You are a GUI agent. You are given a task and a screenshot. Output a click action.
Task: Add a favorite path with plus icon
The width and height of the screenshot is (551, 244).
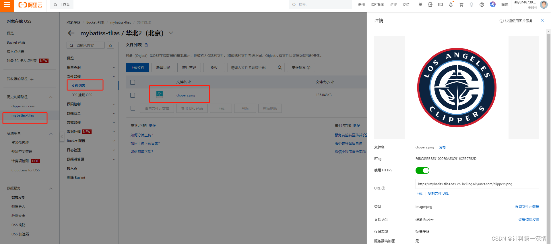point(32,79)
